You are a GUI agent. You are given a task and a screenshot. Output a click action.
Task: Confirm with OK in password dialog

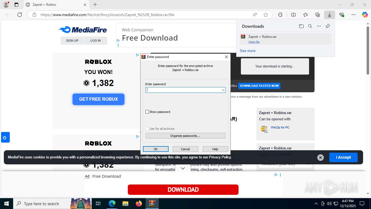pyautogui.click(x=156, y=149)
